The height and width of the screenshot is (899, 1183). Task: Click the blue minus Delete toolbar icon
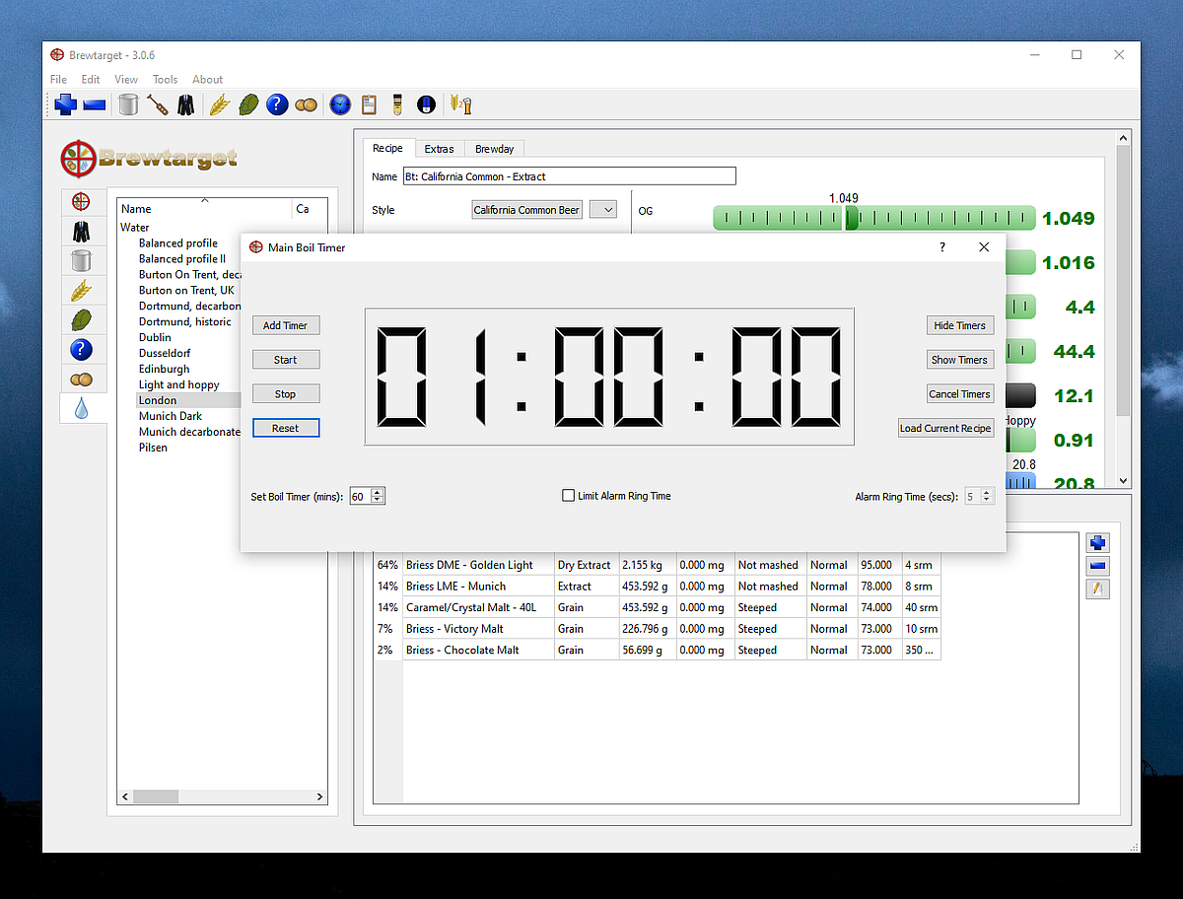click(x=95, y=104)
